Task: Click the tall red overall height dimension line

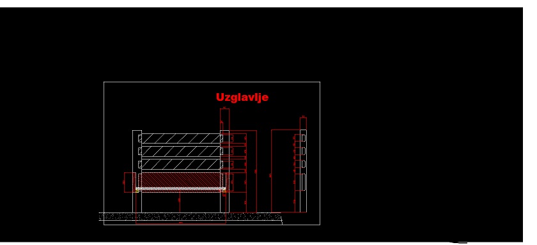Action: point(256,171)
